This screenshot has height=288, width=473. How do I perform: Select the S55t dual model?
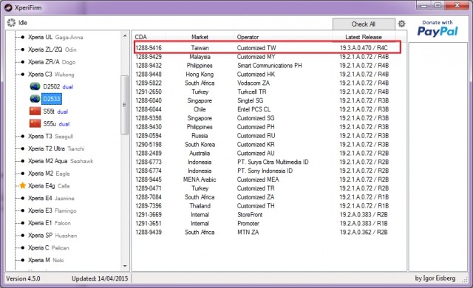tap(55, 112)
